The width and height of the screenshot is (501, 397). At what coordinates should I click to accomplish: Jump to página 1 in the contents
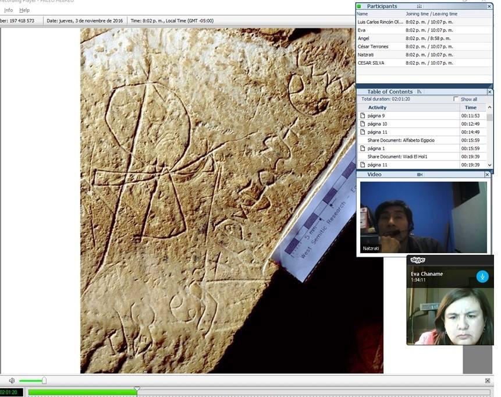click(422, 148)
